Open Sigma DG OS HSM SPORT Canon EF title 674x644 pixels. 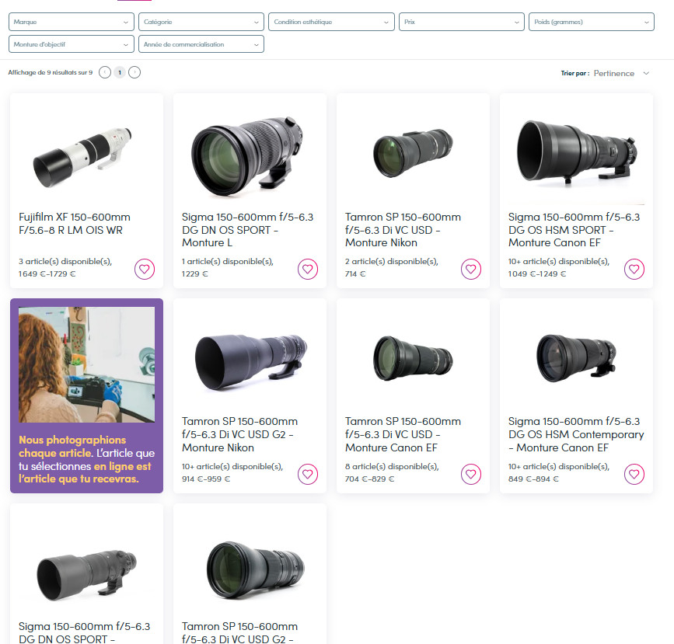(x=574, y=230)
